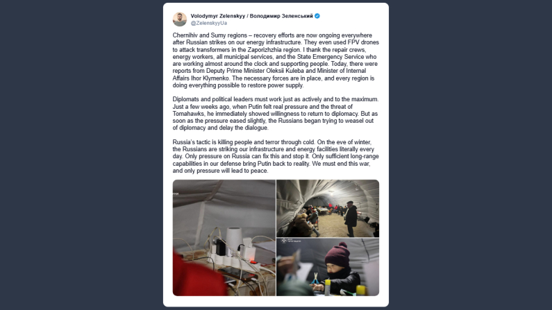This screenshot has height=310, width=552.
Task: Click the paragraph starting "Chernihiv and Sumy regions"
Action: 276,60
